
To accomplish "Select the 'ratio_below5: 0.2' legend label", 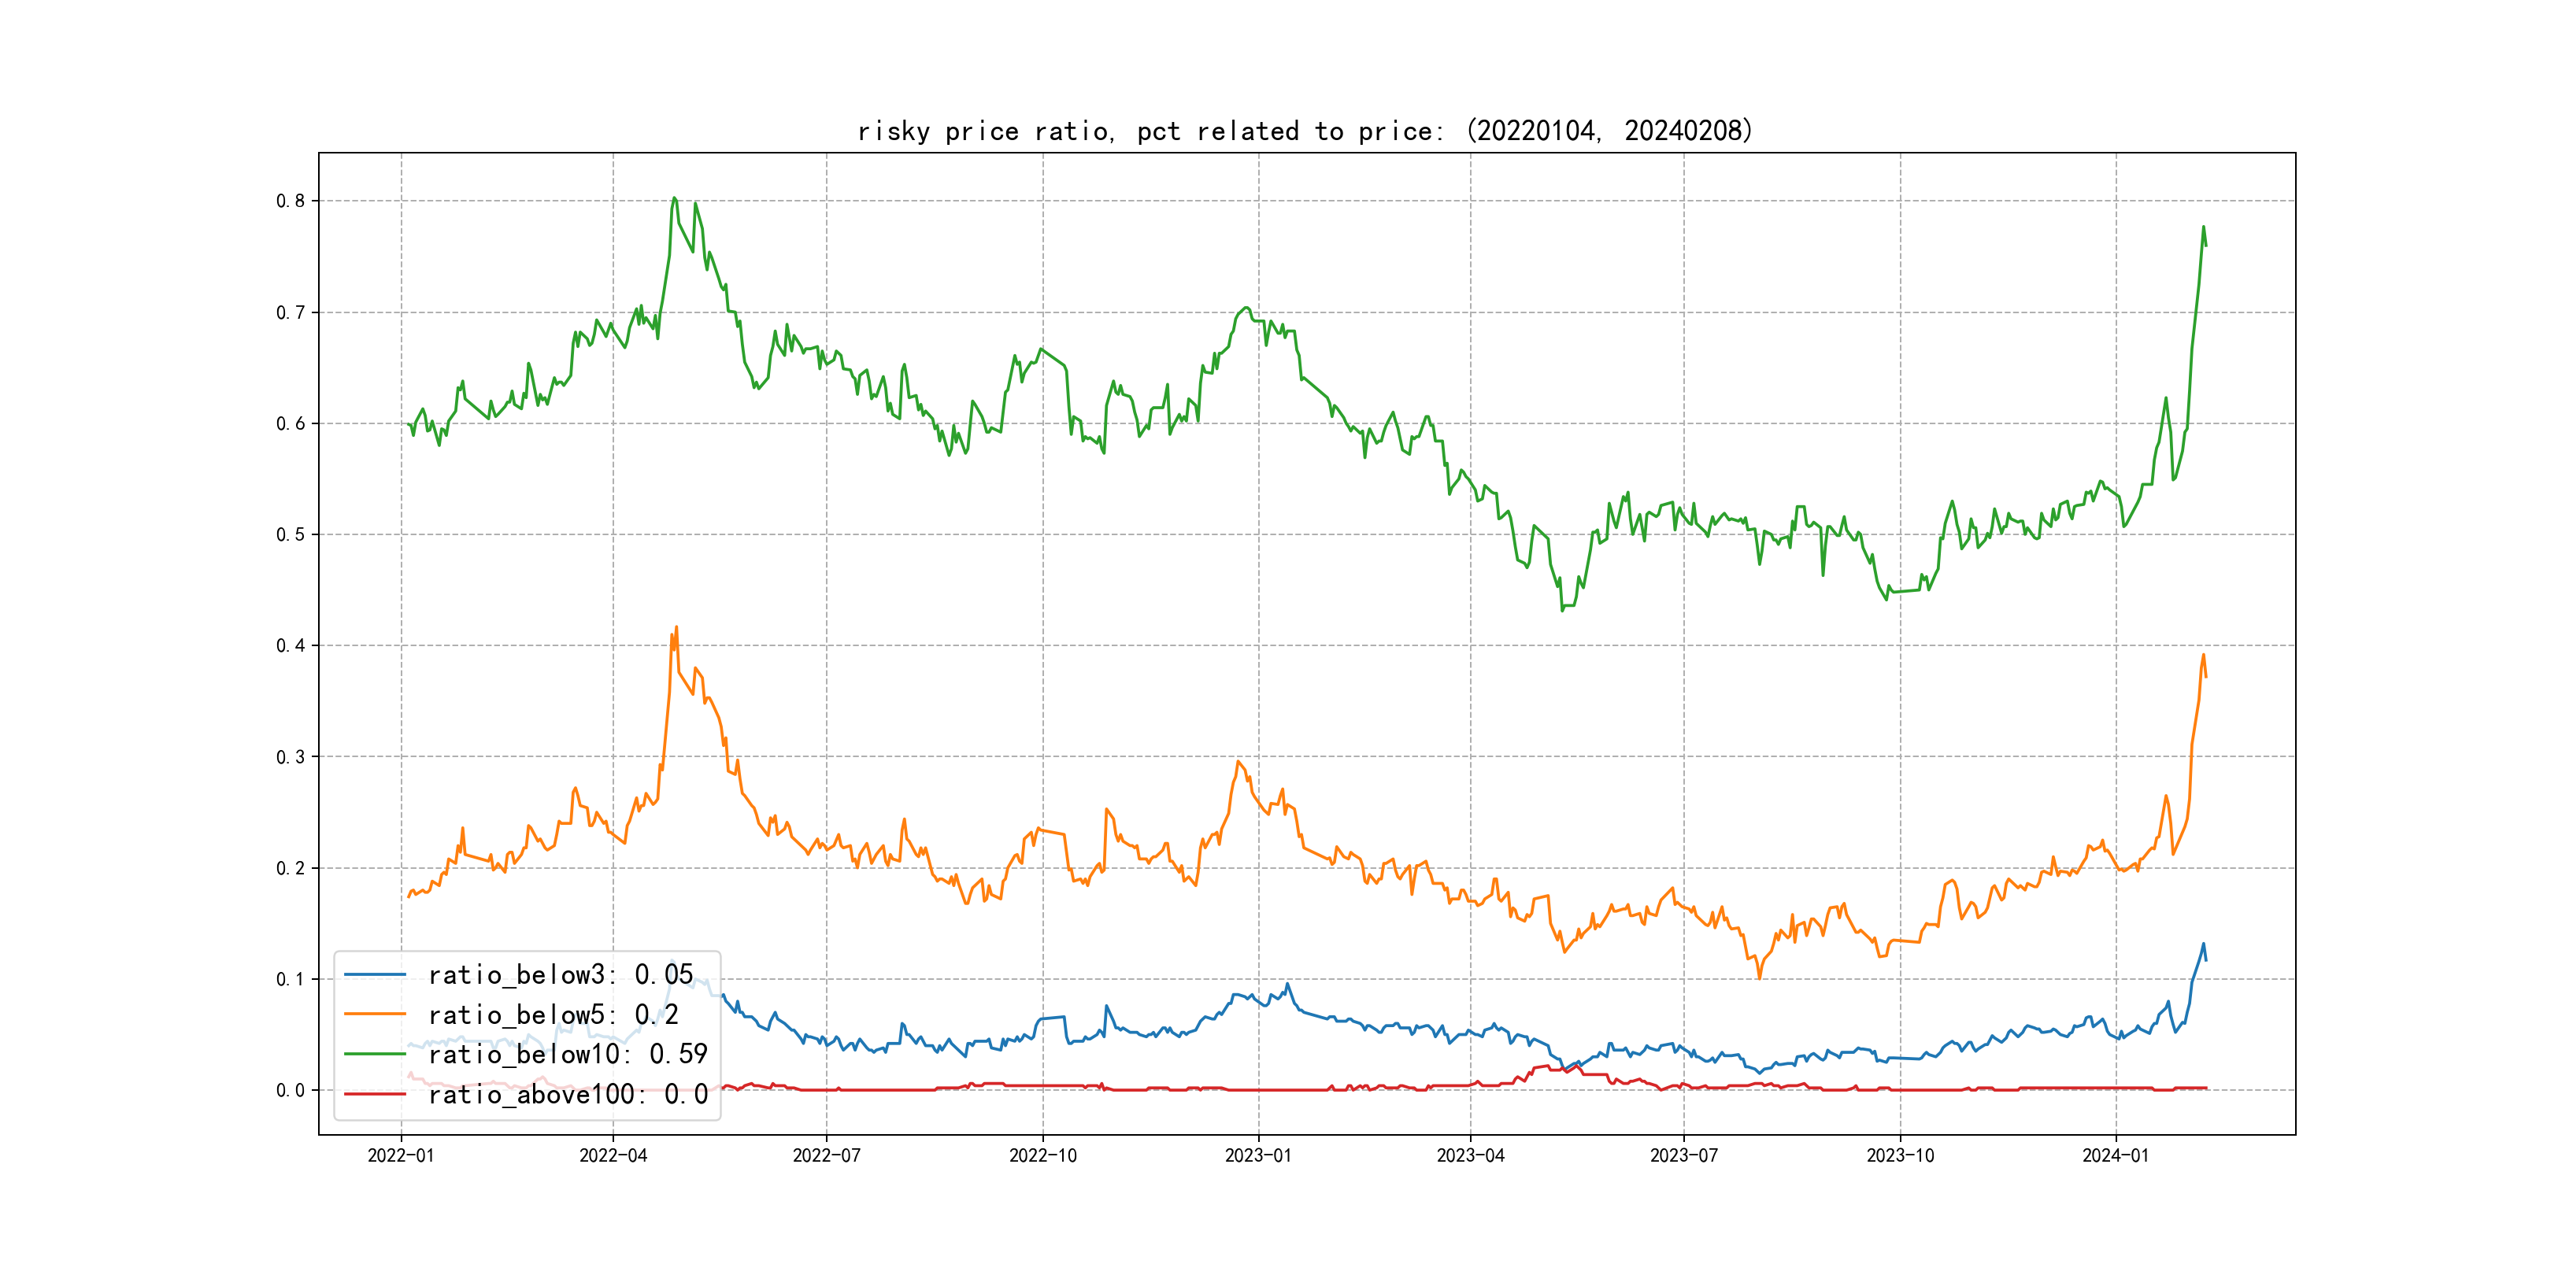I will tap(553, 1014).
